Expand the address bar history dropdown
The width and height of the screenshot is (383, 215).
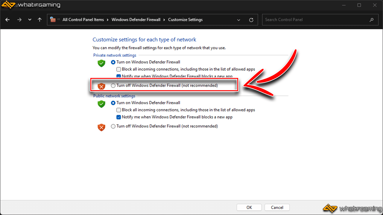click(238, 20)
